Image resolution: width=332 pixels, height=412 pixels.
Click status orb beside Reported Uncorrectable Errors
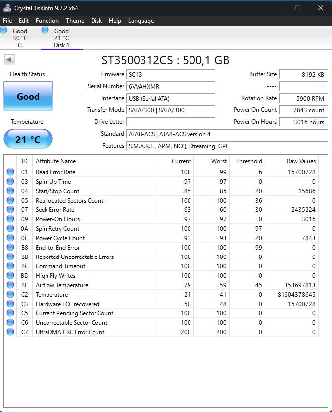[x=10, y=257]
